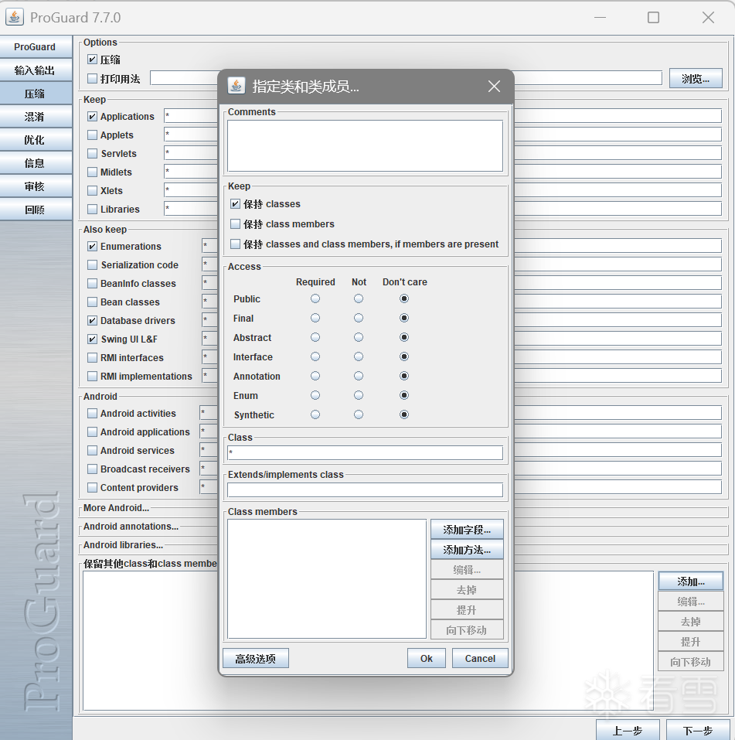735x740 pixels.
Task: Click the 添加方法 button
Action: [x=467, y=550]
